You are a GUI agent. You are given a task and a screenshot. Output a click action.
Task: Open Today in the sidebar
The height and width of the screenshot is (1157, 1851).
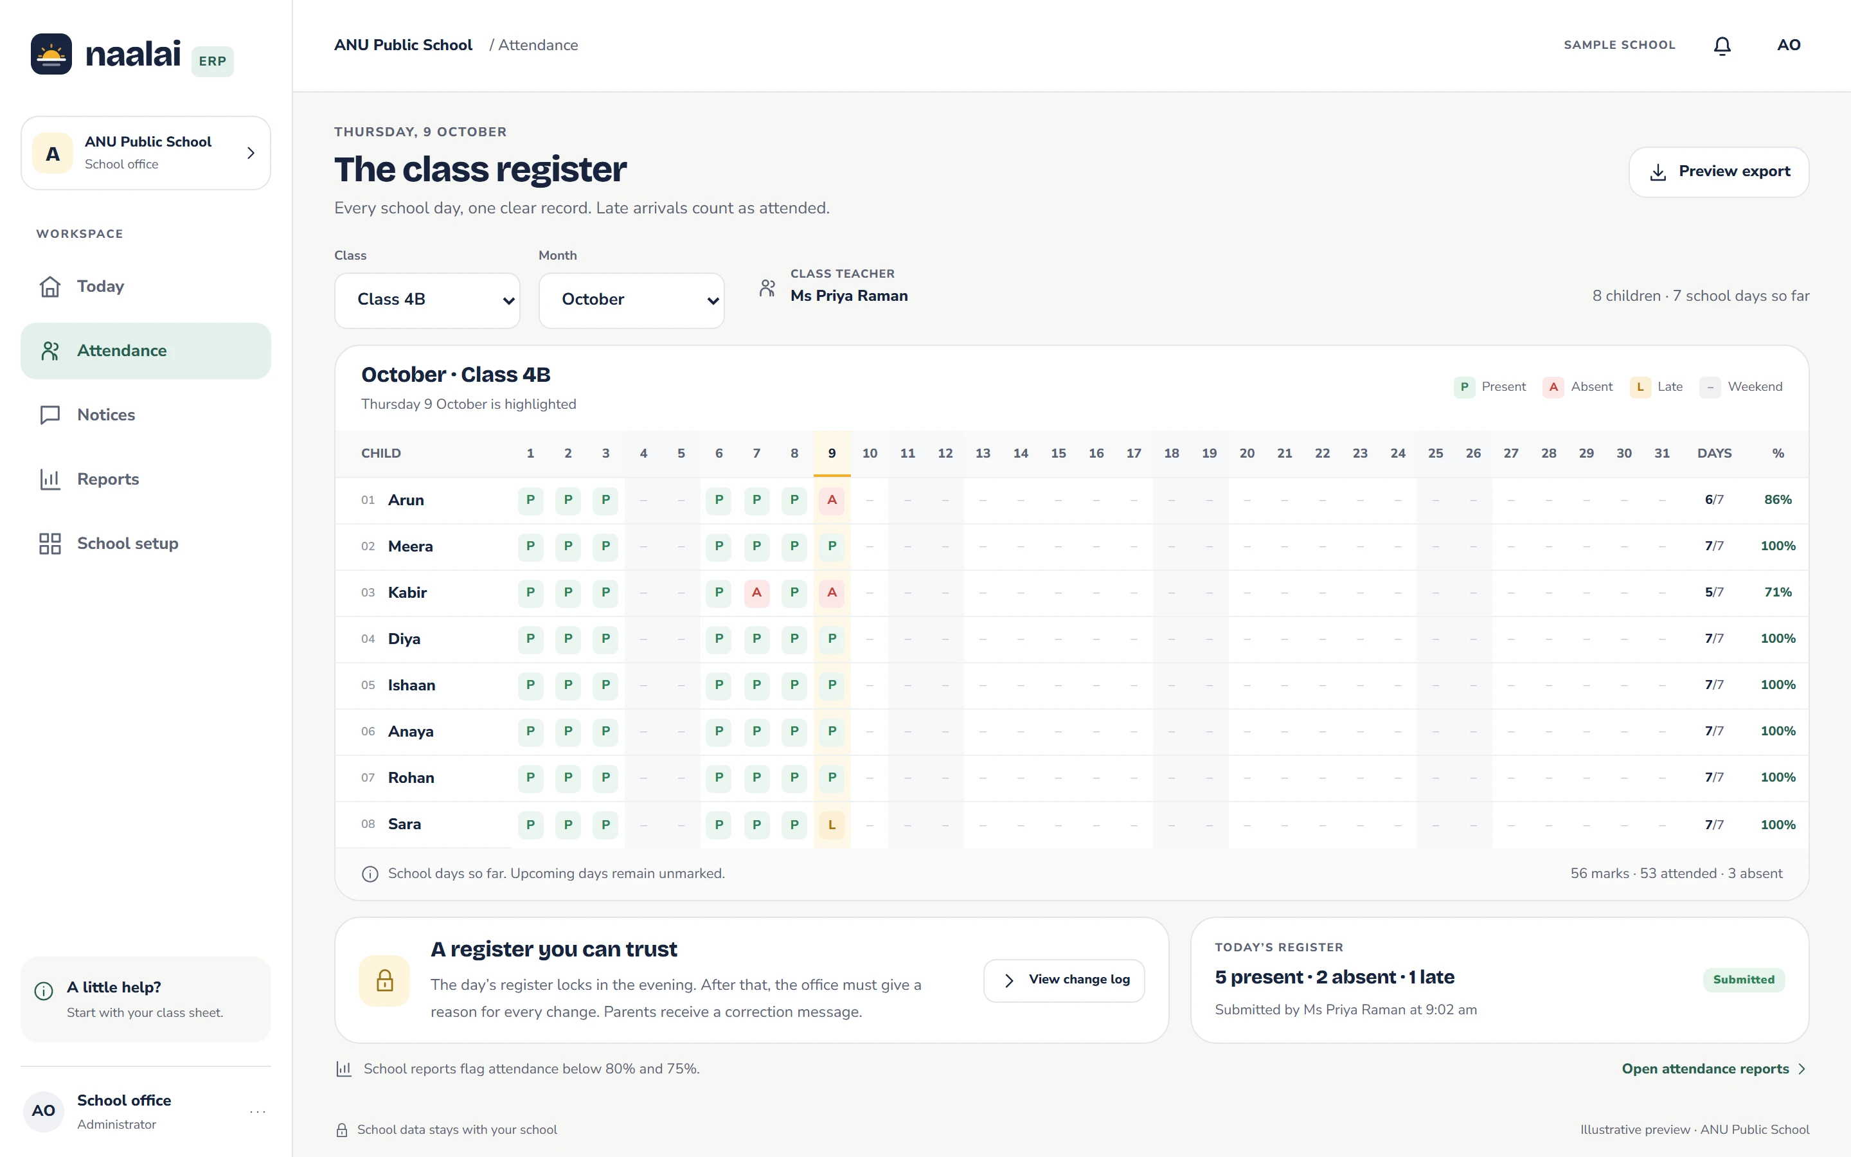point(146,286)
